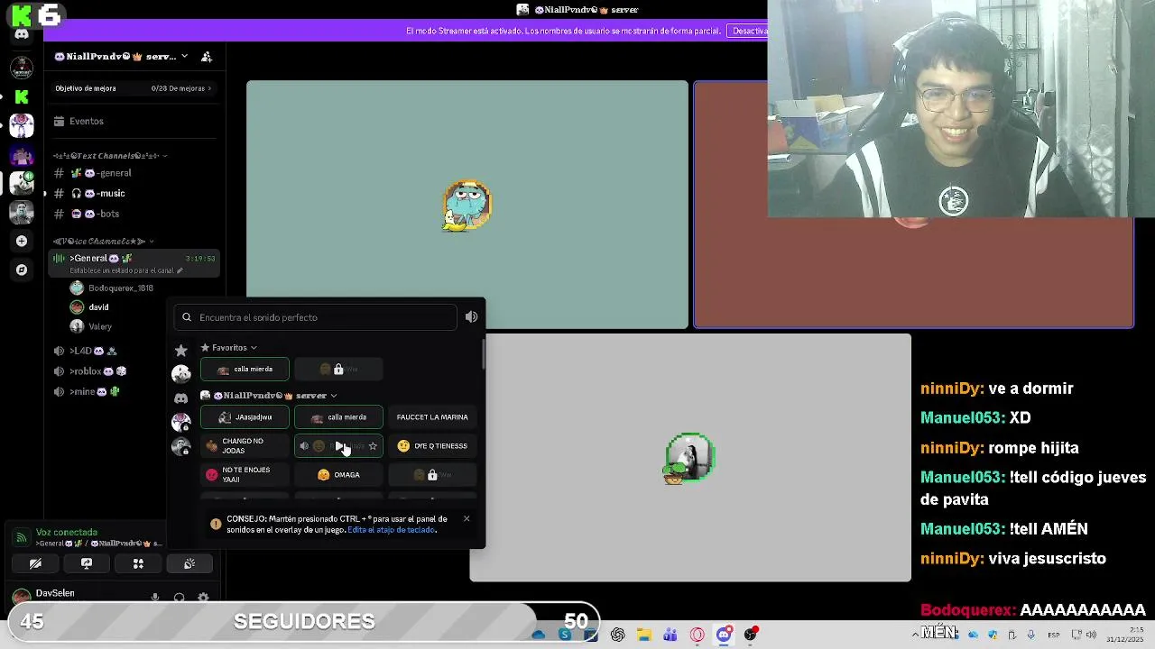Open File Explorer from the taskbar
The image size is (1155, 649).
(x=644, y=635)
